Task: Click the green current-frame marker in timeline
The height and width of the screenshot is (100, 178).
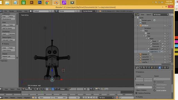Action: click(x=42, y=92)
